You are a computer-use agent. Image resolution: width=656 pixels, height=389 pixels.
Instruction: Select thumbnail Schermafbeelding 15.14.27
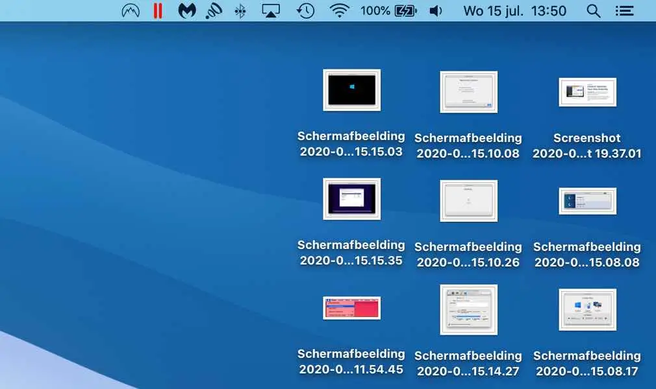[x=468, y=310]
